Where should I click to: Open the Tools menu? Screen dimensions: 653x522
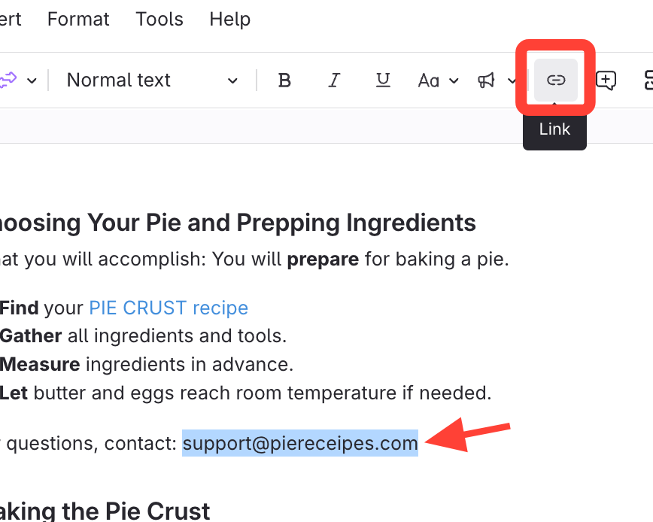(x=159, y=19)
